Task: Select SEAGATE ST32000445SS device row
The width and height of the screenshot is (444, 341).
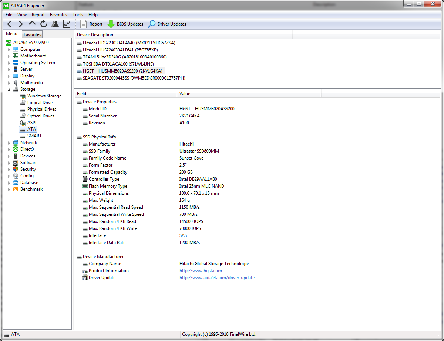Action: click(x=134, y=78)
